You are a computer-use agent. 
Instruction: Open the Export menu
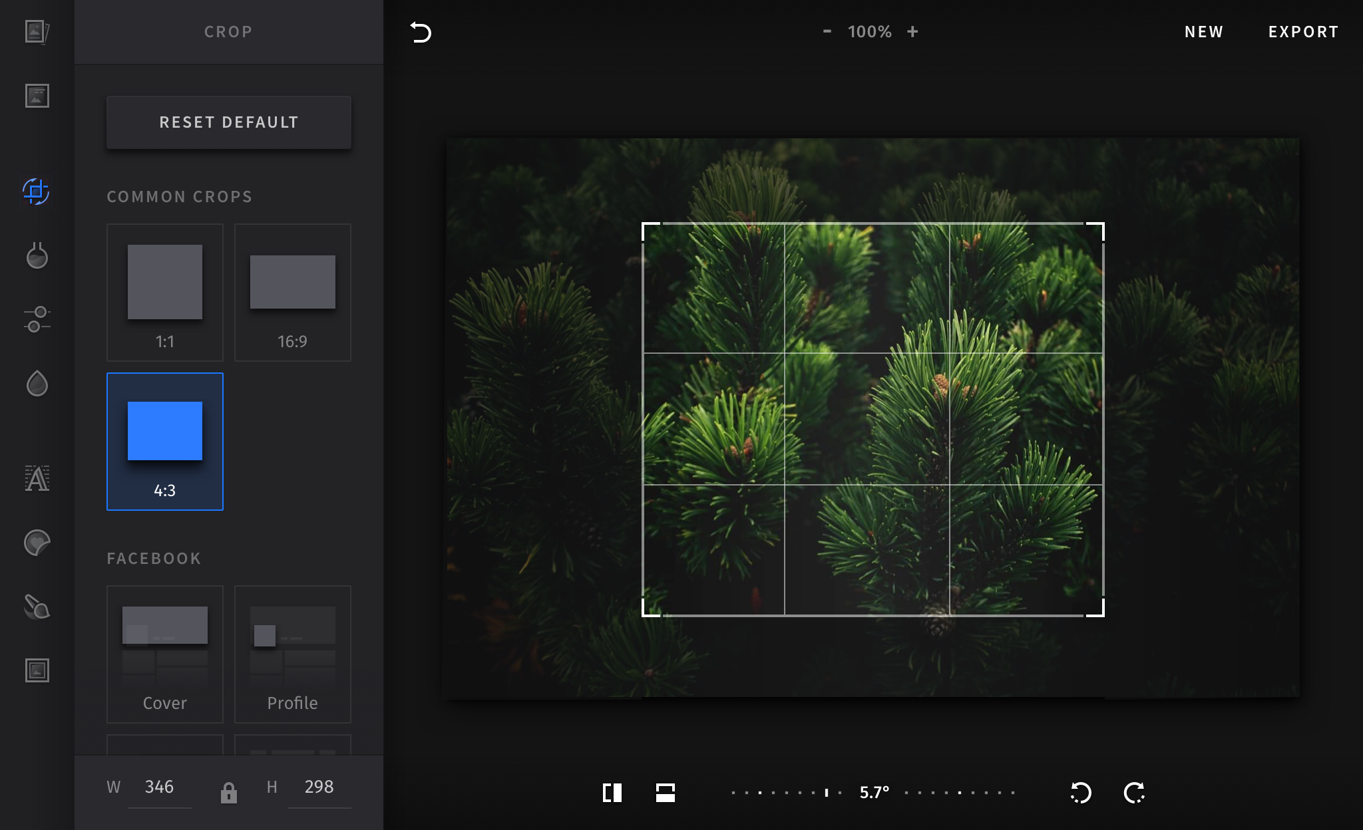1303,32
